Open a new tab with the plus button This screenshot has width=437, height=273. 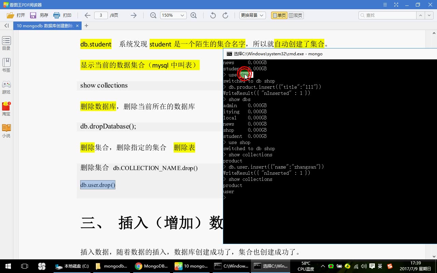point(86,26)
